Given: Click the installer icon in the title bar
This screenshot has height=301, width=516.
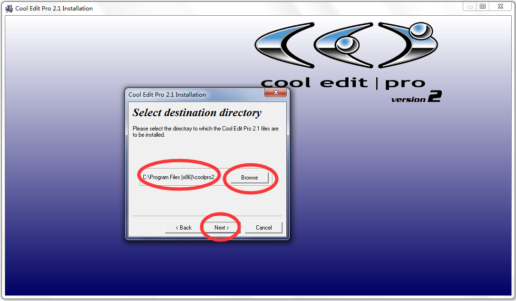Looking at the screenshot, I should (9, 8).
